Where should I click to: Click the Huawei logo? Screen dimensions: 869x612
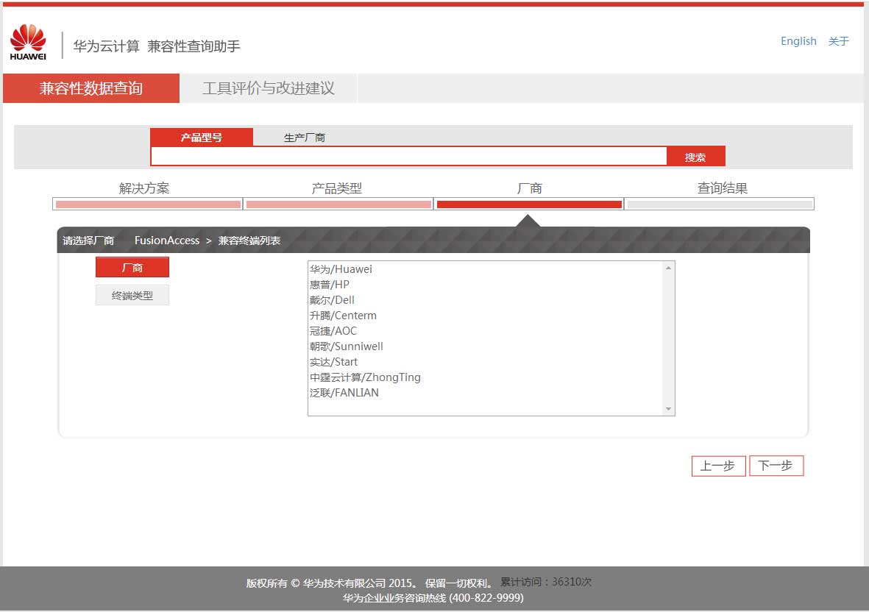click(x=28, y=42)
